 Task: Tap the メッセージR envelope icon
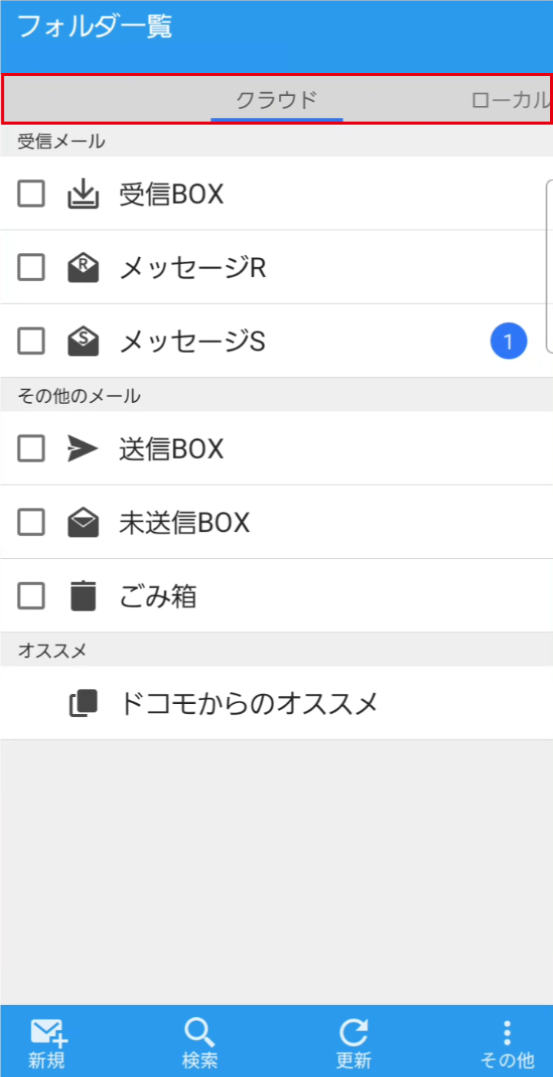[x=83, y=268]
